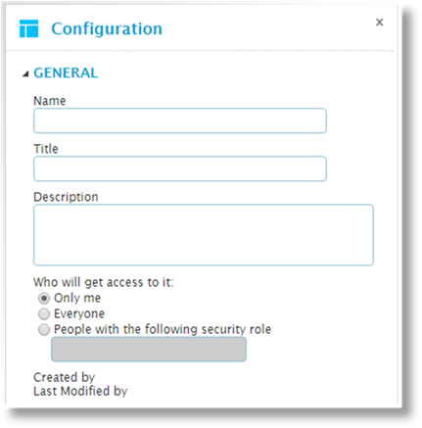Click the "Created by" text
The height and width of the screenshot is (428, 422).
pos(64,377)
